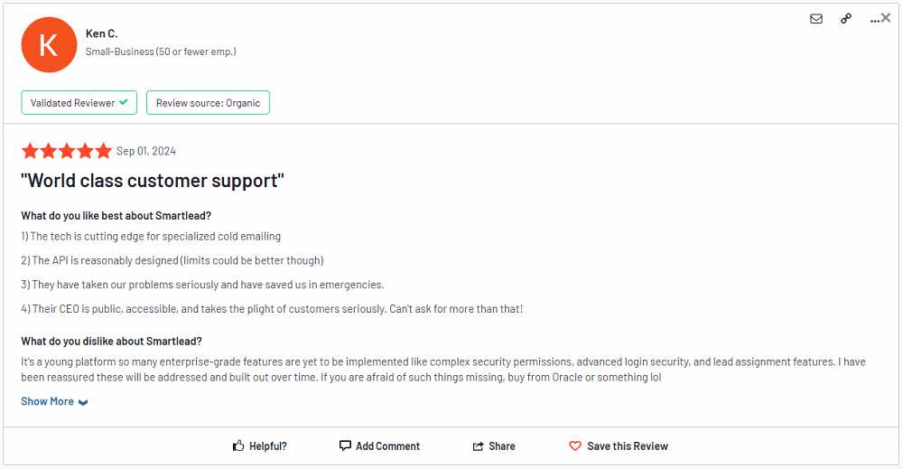Click the Add Comment speech bubble icon
The width and height of the screenshot is (903, 469).
pyautogui.click(x=345, y=446)
